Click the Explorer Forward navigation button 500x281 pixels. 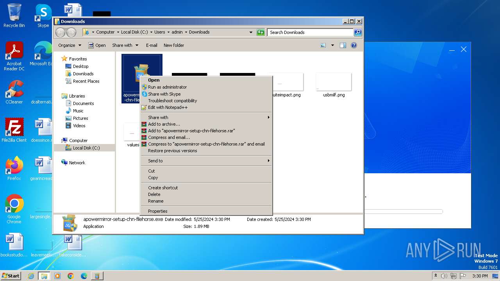tap(71, 32)
